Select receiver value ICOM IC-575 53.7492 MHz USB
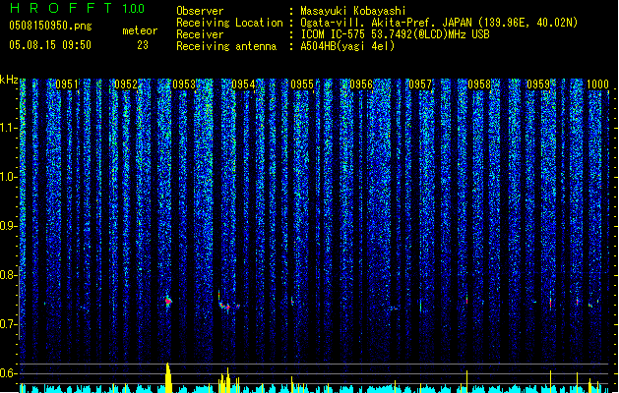 [x=395, y=34]
